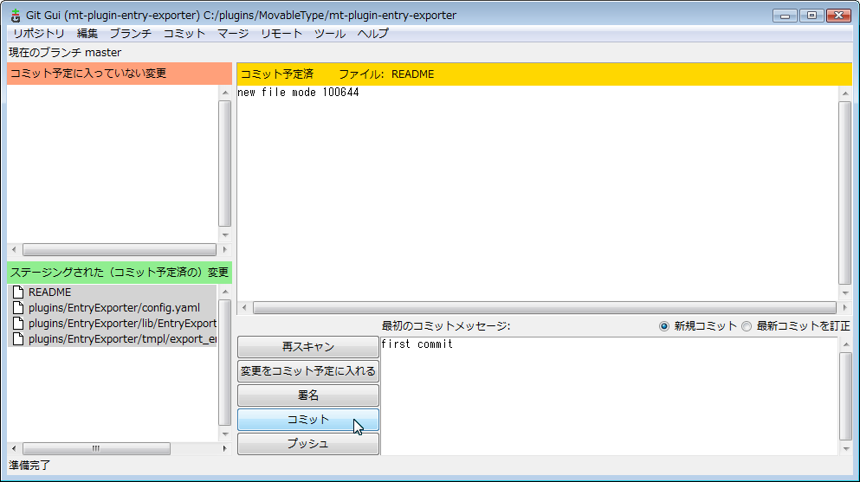
Task: Click left arrow of staged list horizontal scrollbar
Action: (14, 448)
